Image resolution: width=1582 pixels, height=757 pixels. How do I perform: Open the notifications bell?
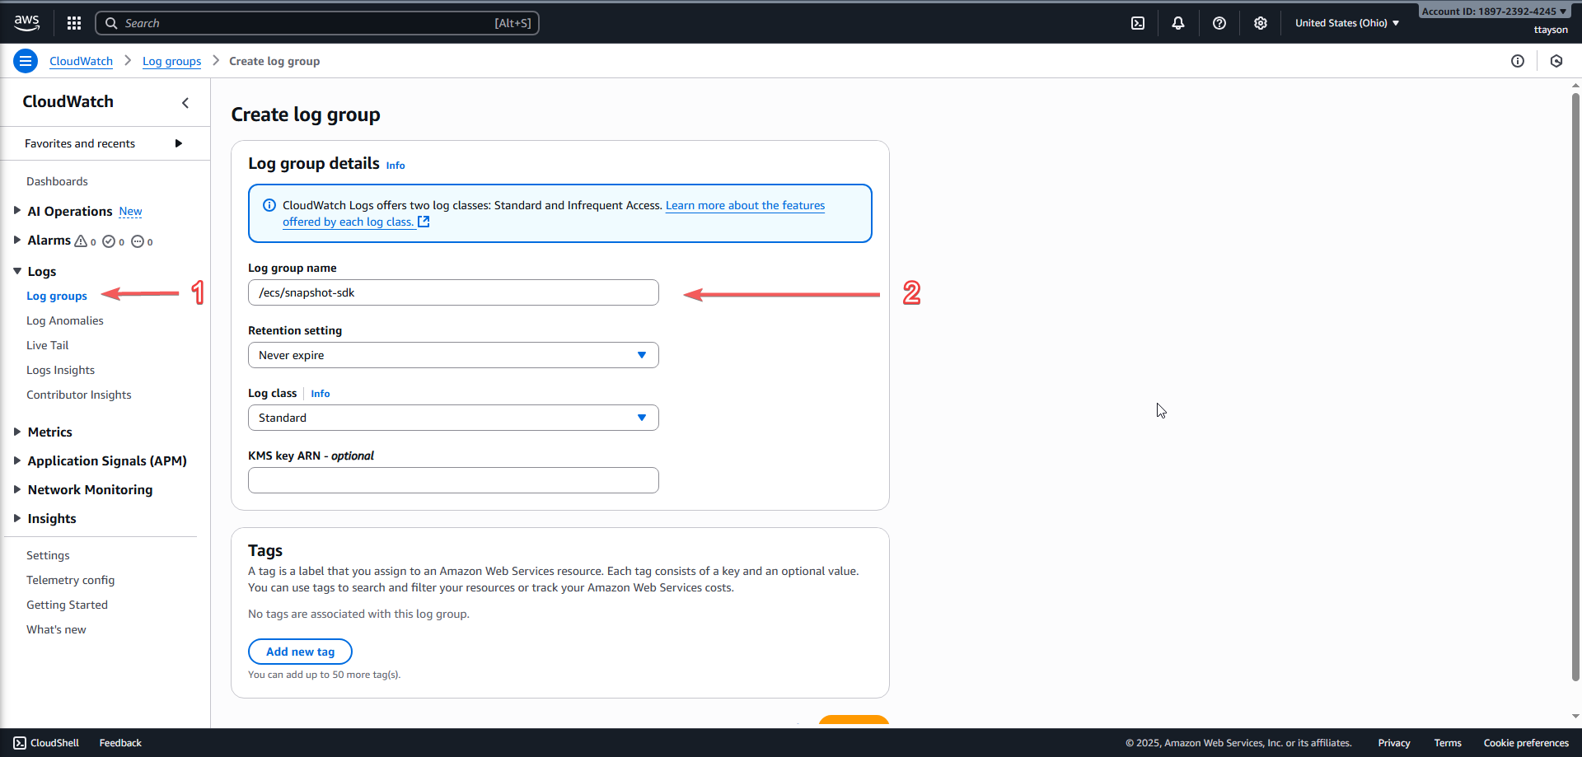click(x=1178, y=23)
